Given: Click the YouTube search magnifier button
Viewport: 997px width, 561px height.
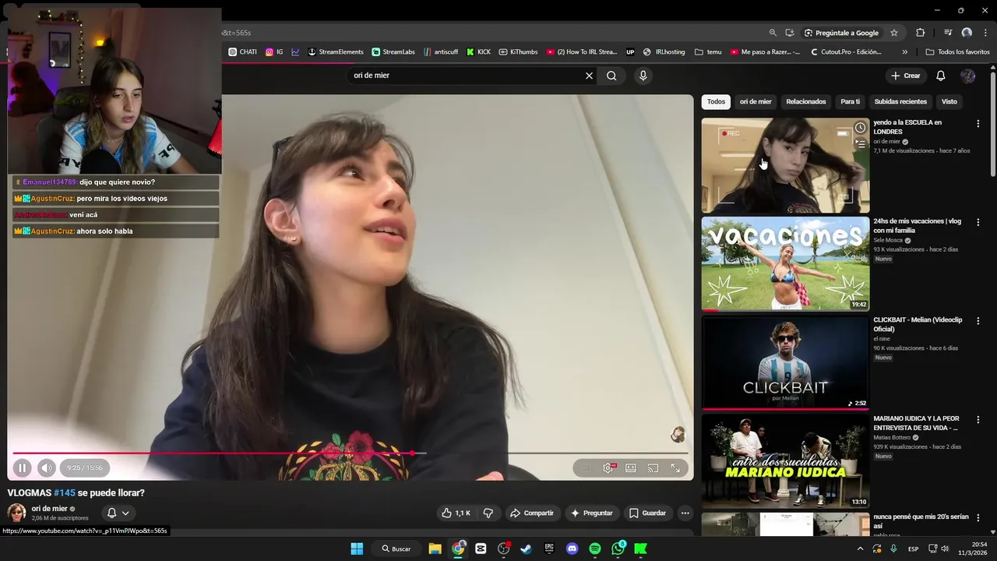Looking at the screenshot, I should tap(611, 76).
